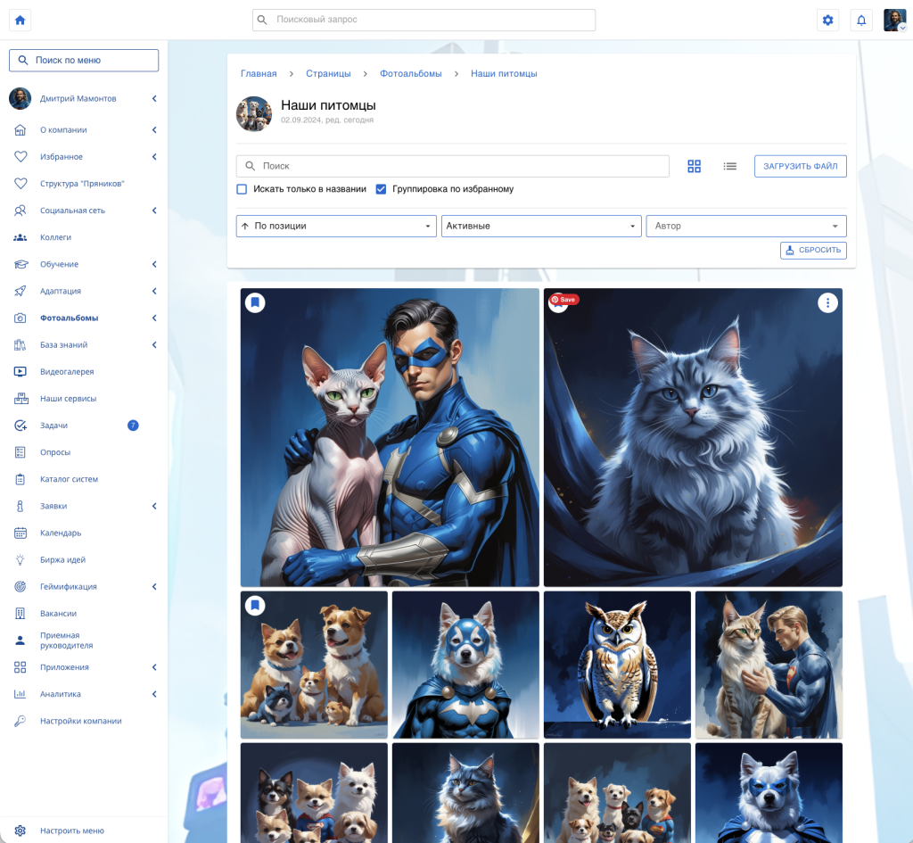Image resolution: width=913 pixels, height=843 pixels.
Task: Enable 'Искать только в названии' checkbox
Action: coord(242,189)
